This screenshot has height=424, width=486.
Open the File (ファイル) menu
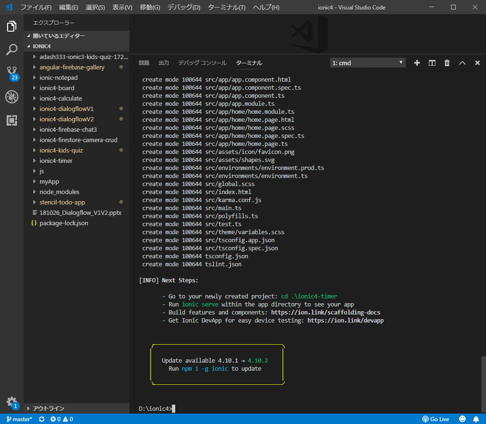36,7
